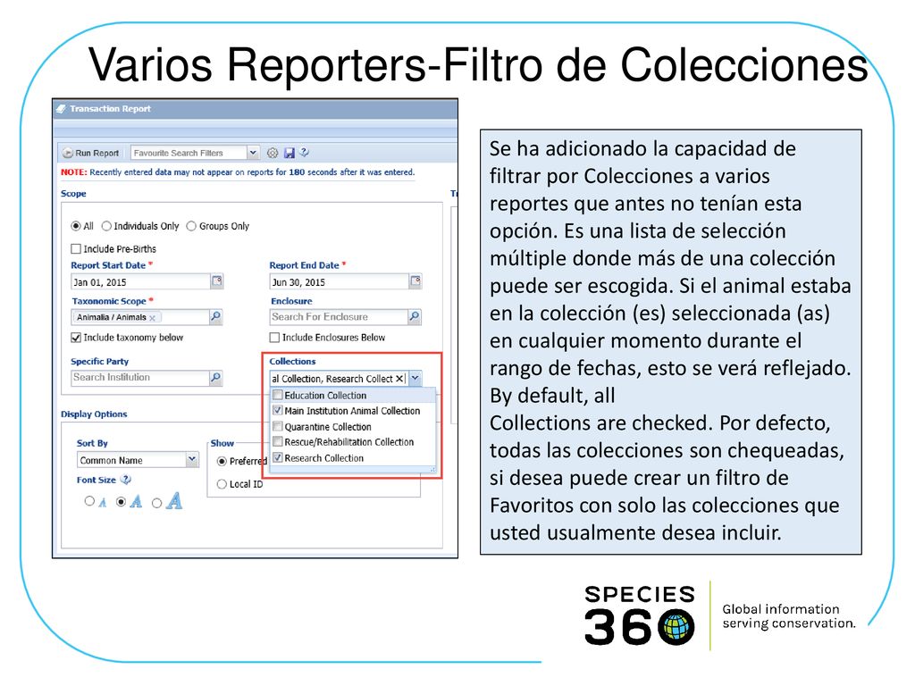The width and height of the screenshot is (915, 686).
Task: Check the Rescue/Rehabilitation Collection option
Action: click(x=278, y=441)
